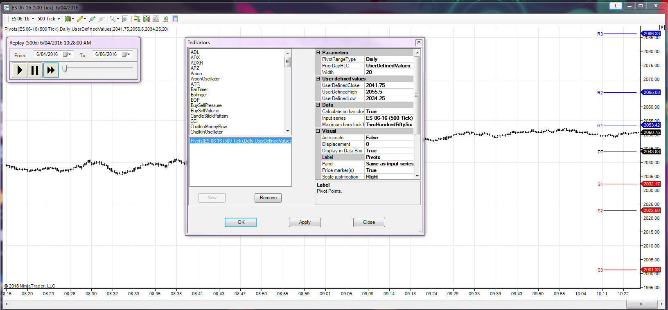668x310 pixels.
Task: Select ADL in the indicators list
Action: 195,52
